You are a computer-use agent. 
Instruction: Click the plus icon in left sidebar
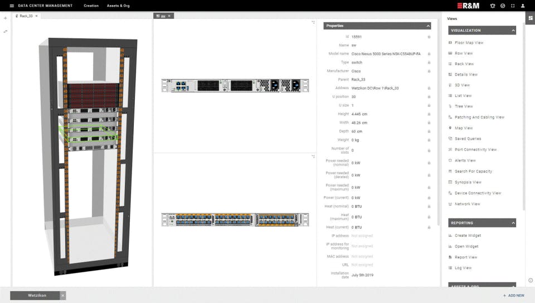(6, 18)
